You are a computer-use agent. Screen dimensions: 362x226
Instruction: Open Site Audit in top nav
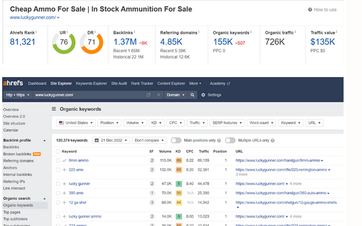[119, 84]
